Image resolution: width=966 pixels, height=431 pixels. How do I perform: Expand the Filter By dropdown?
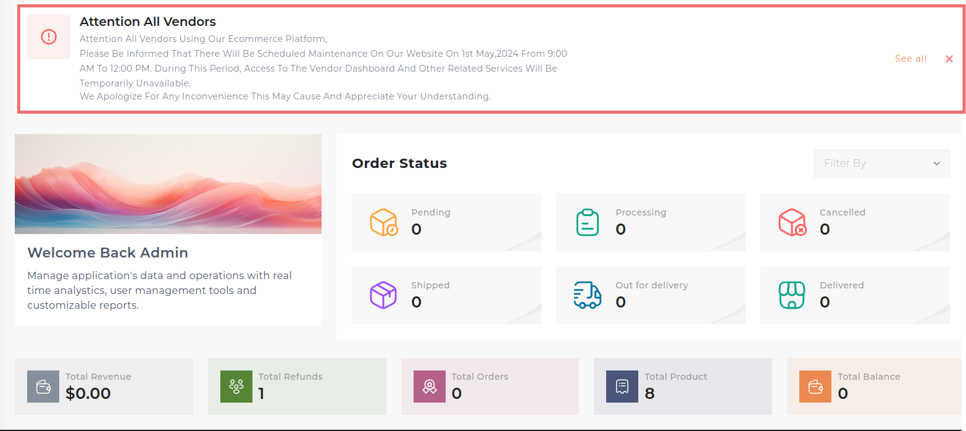coord(881,164)
